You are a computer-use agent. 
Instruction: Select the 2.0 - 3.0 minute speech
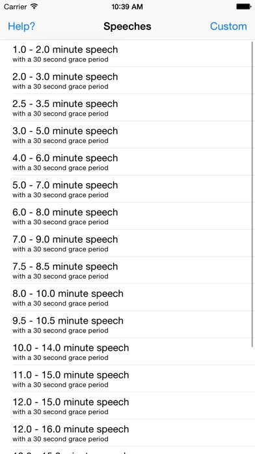pos(127,80)
